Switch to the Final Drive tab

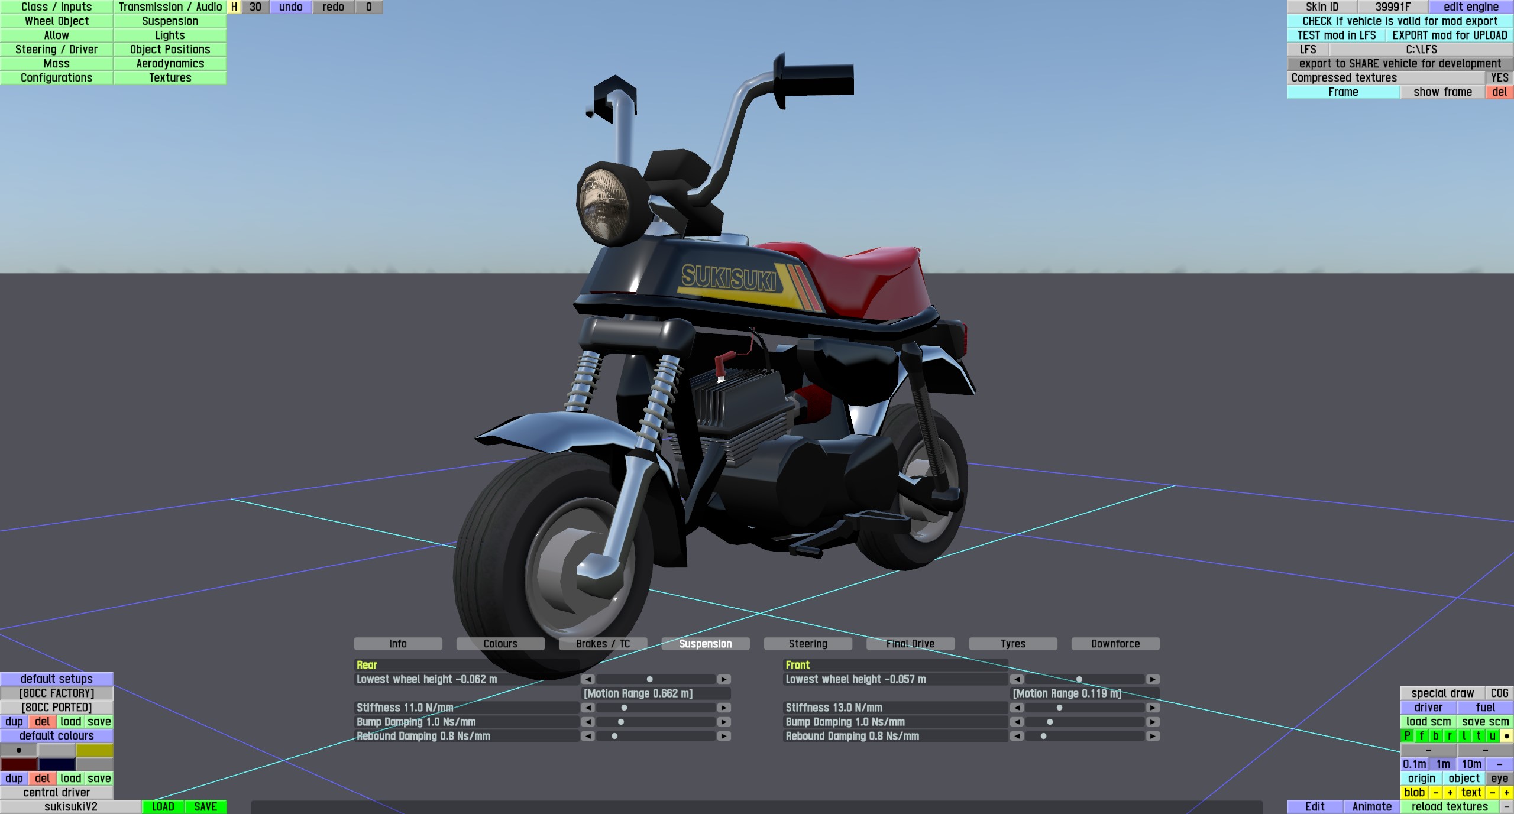point(910,644)
